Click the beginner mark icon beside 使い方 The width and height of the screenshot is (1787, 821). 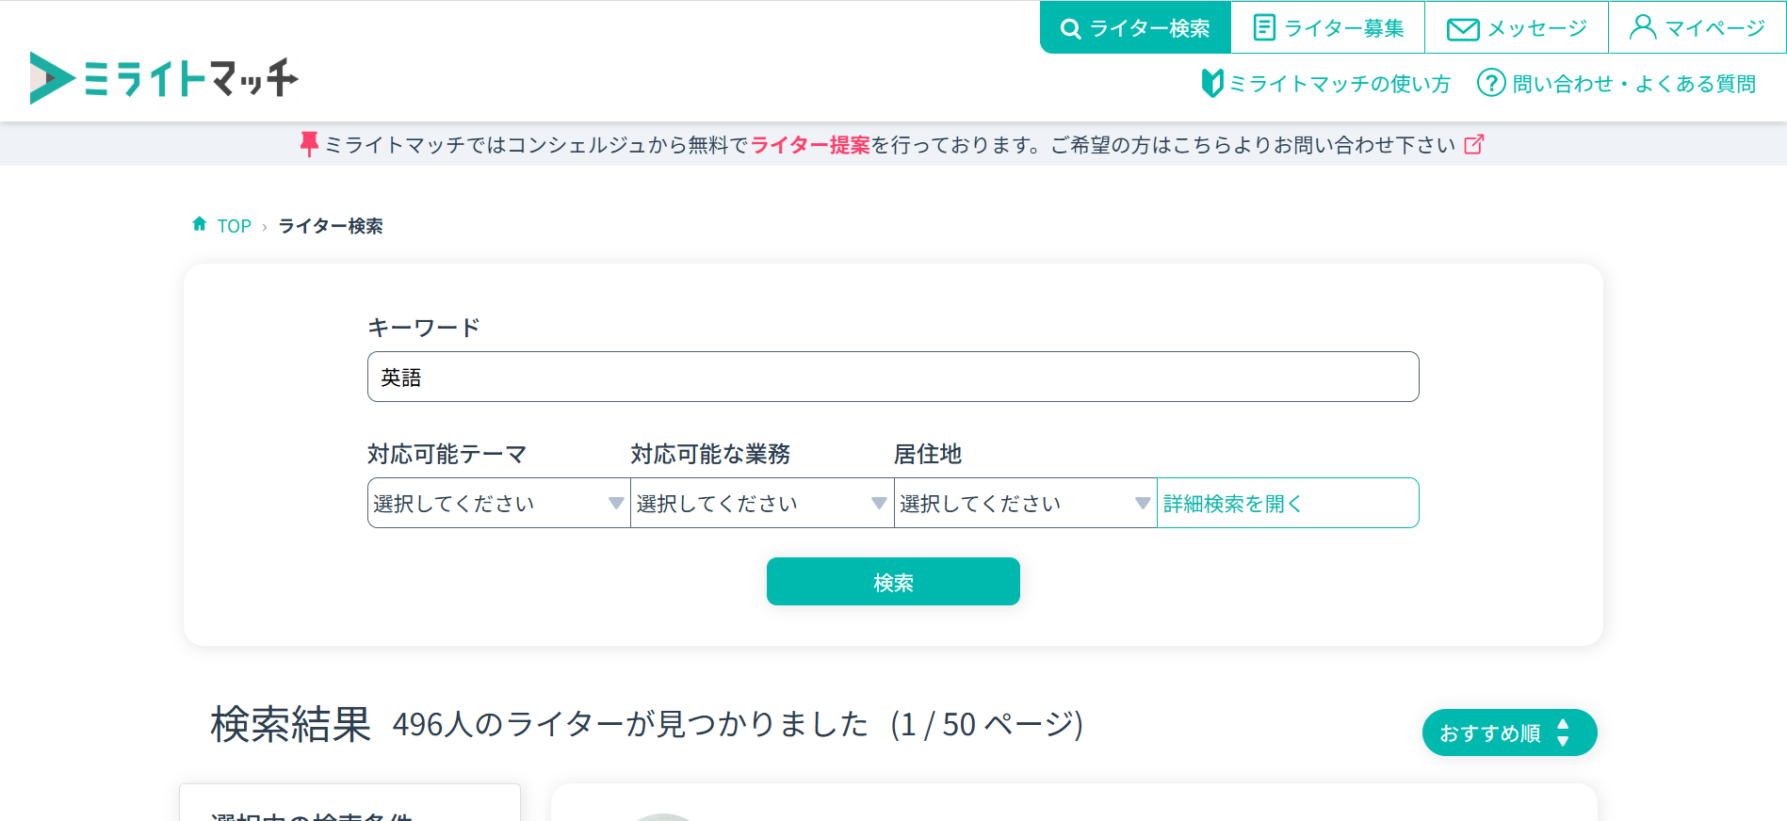[x=1211, y=84]
